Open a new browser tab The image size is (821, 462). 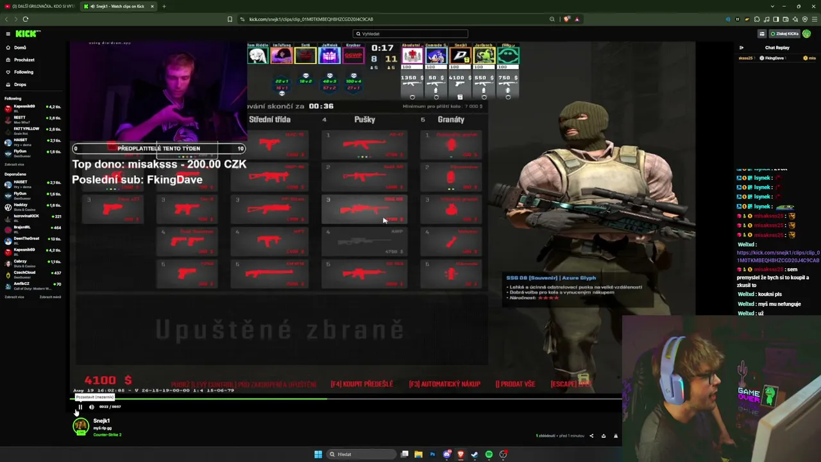164,6
